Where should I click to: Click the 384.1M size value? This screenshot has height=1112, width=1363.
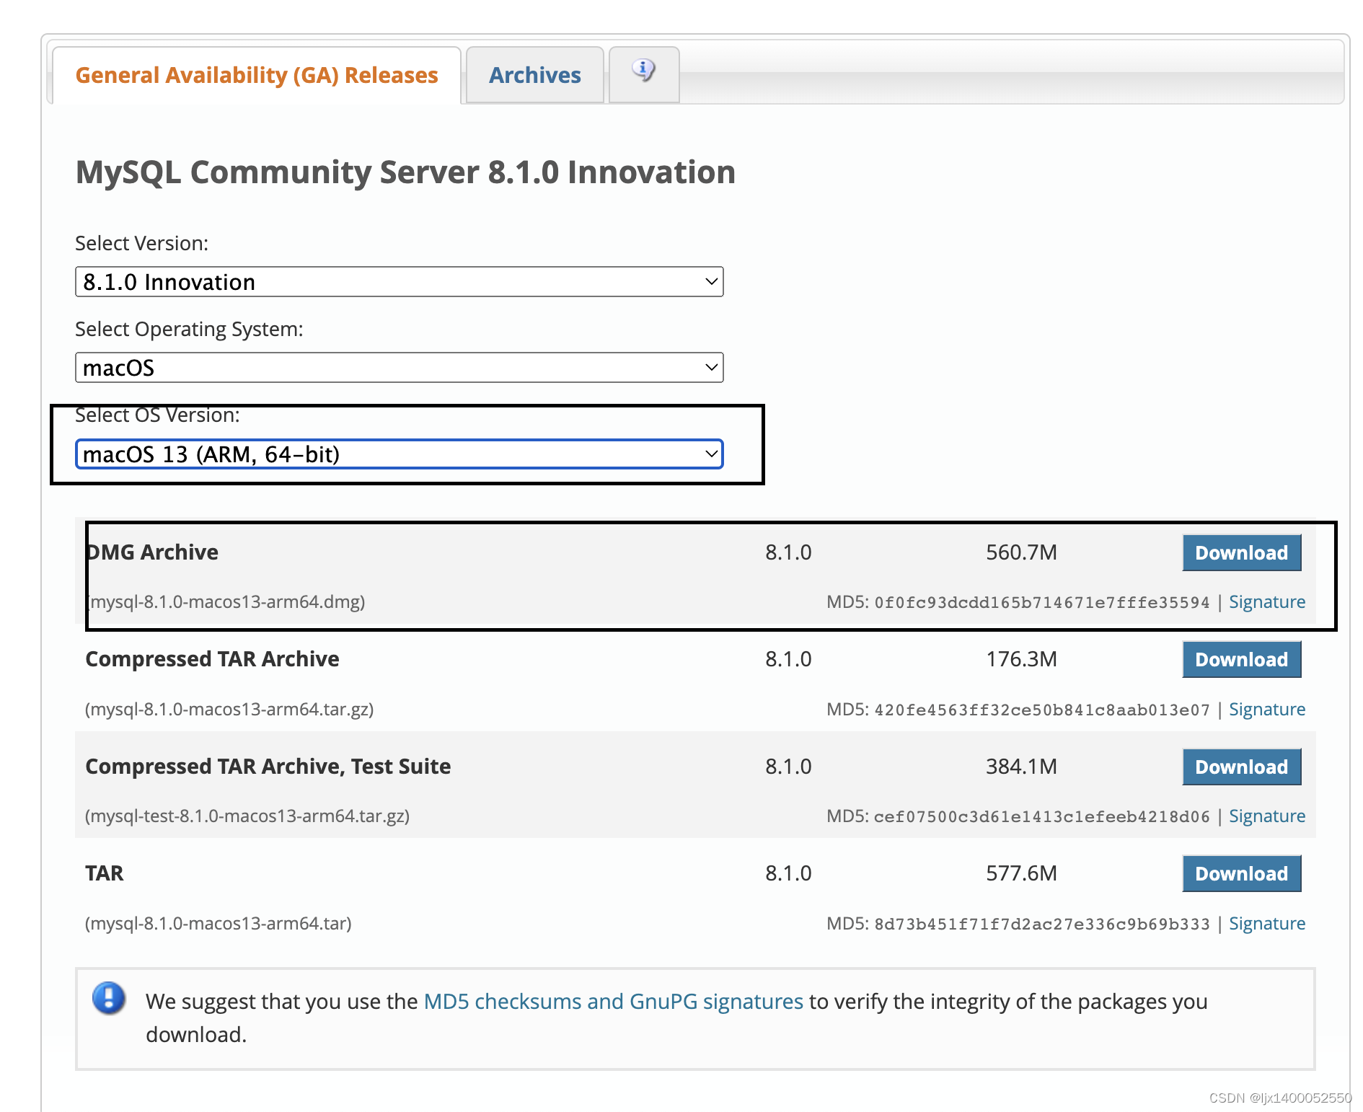click(x=1021, y=767)
